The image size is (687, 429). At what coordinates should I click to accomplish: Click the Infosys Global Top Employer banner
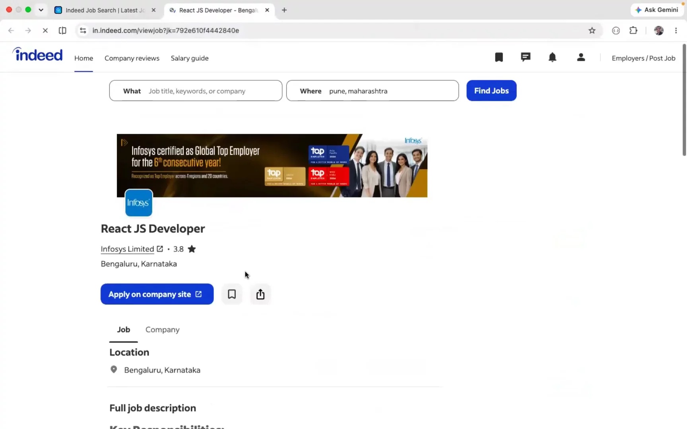point(272,166)
